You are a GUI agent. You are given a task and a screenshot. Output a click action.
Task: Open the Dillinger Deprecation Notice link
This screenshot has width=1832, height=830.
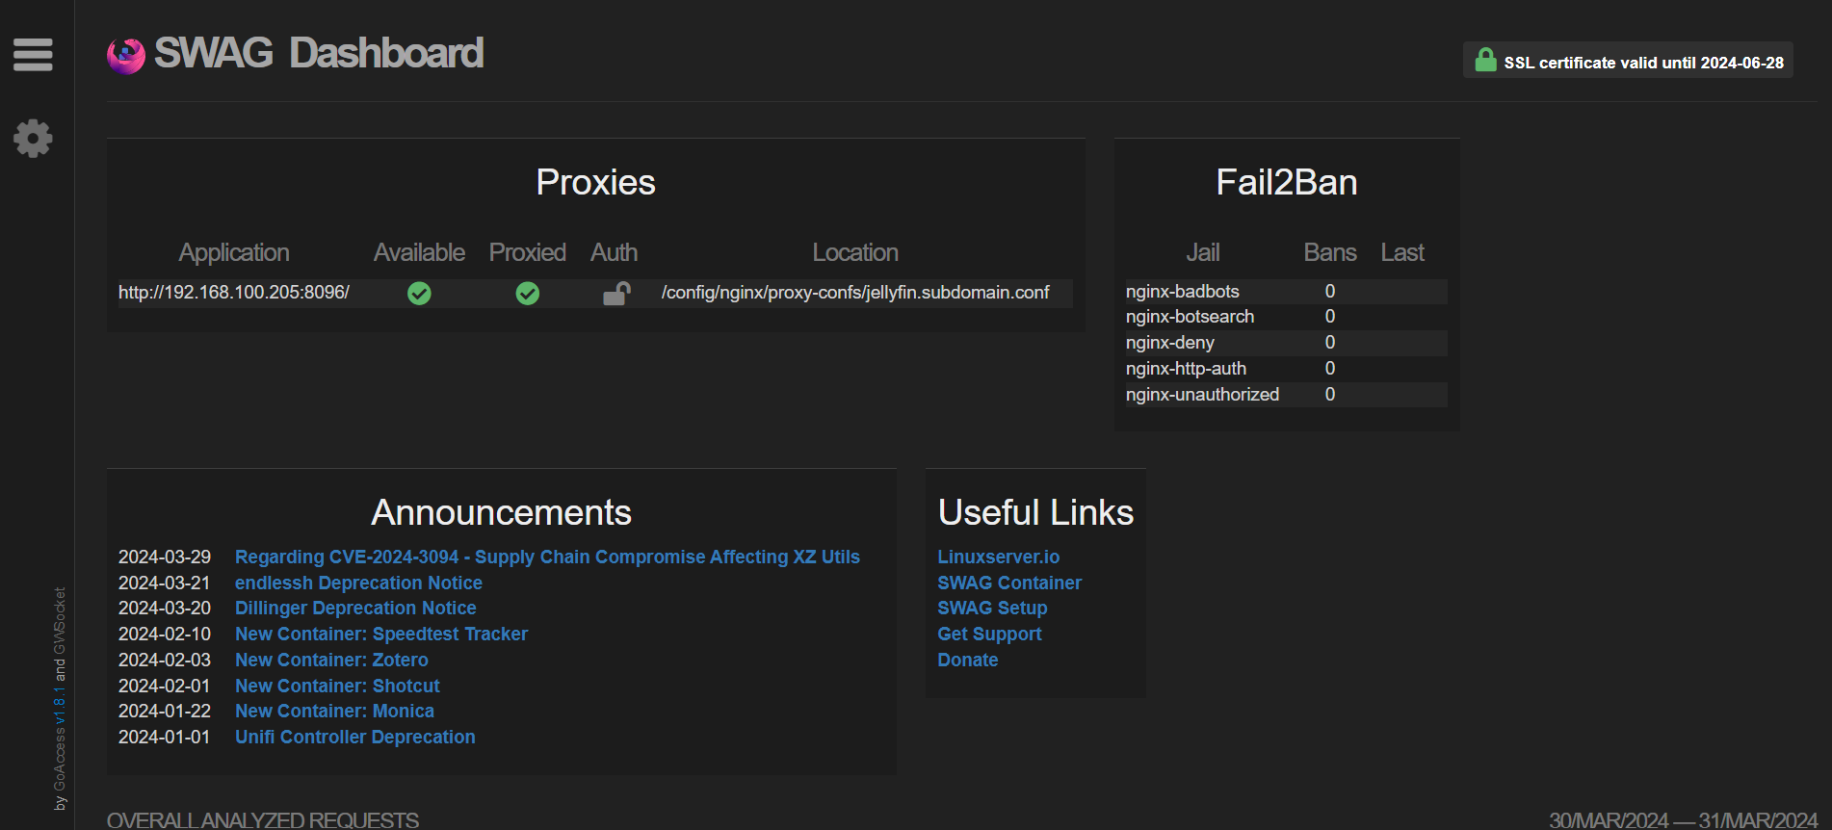click(x=355, y=609)
